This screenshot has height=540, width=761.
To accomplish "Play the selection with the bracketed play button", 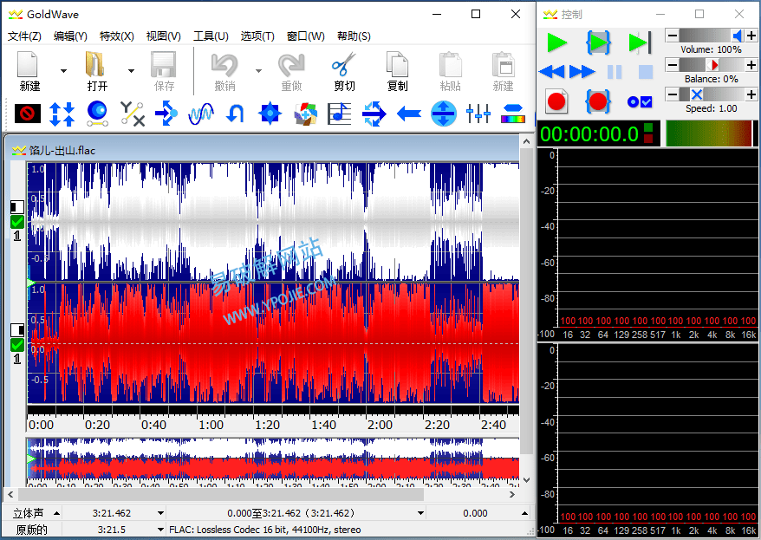I will (598, 42).
